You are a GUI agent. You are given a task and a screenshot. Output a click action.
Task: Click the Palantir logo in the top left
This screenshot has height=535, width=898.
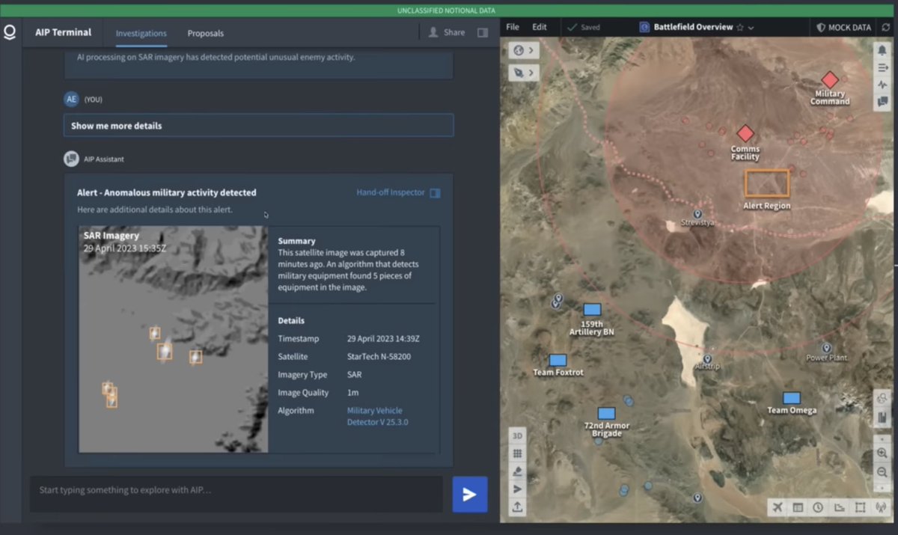pos(10,33)
